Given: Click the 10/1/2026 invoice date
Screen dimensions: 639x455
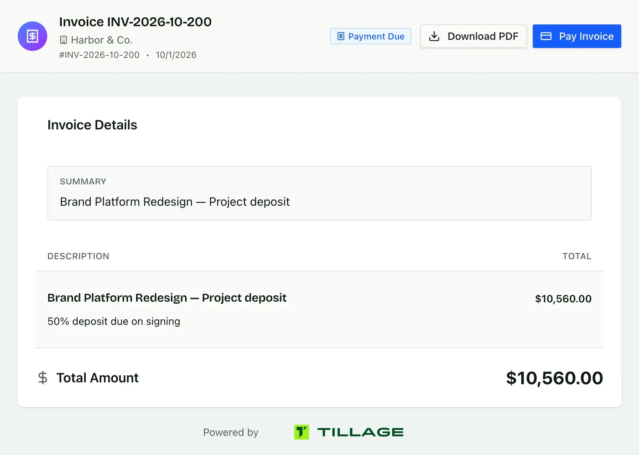Looking at the screenshot, I should click(176, 55).
